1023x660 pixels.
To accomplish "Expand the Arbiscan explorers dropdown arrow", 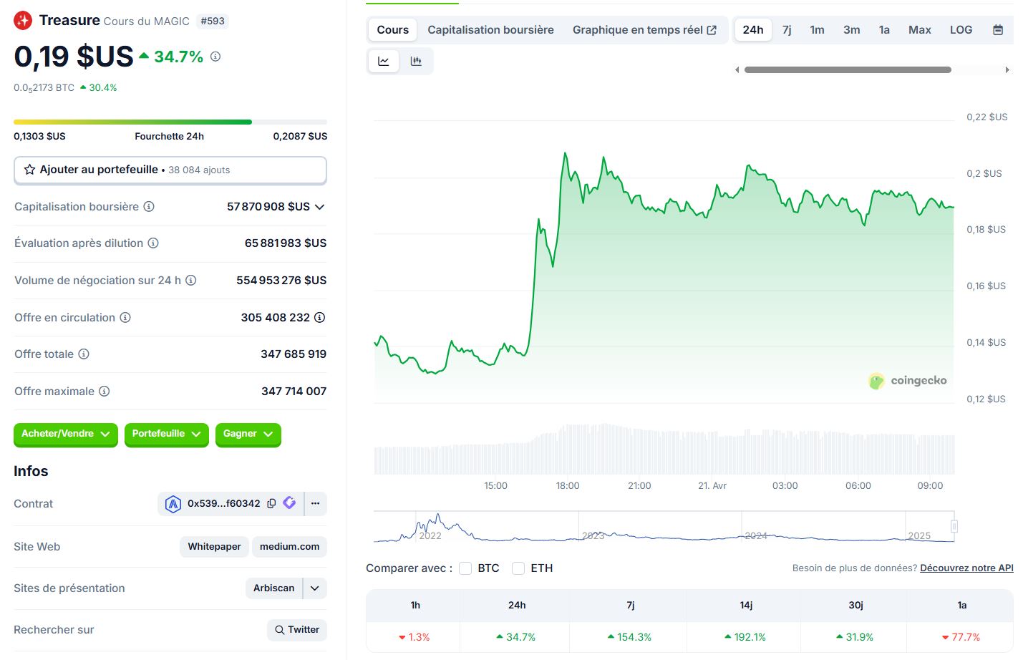I will click(315, 588).
